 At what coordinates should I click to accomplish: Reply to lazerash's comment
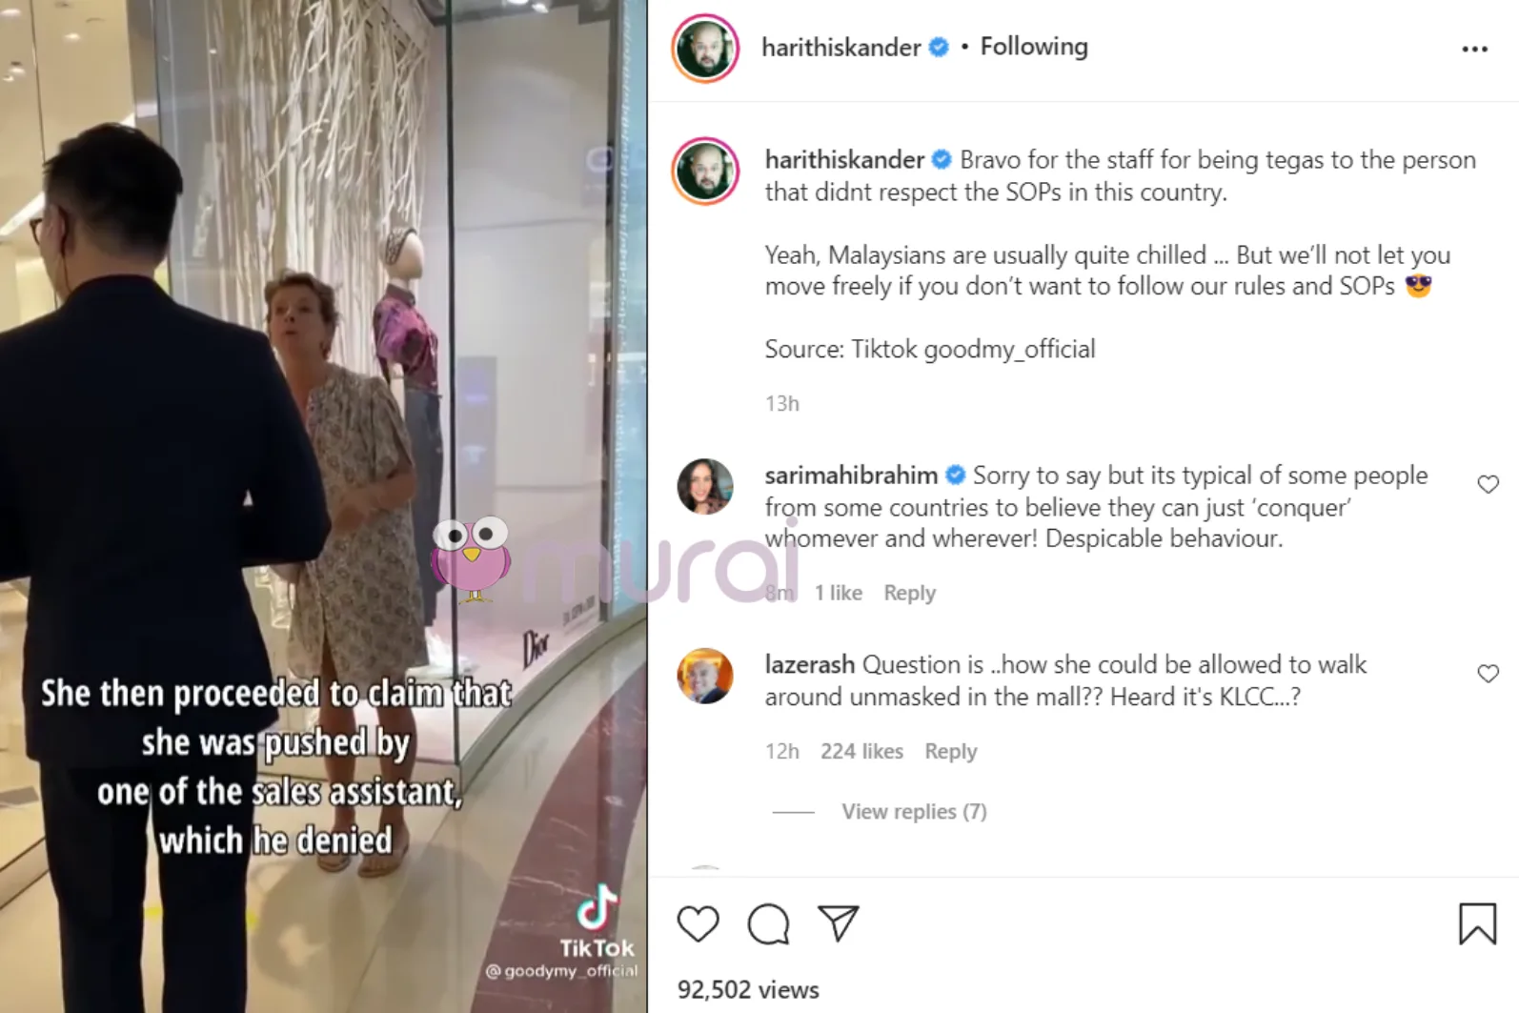[x=950, y=751]
